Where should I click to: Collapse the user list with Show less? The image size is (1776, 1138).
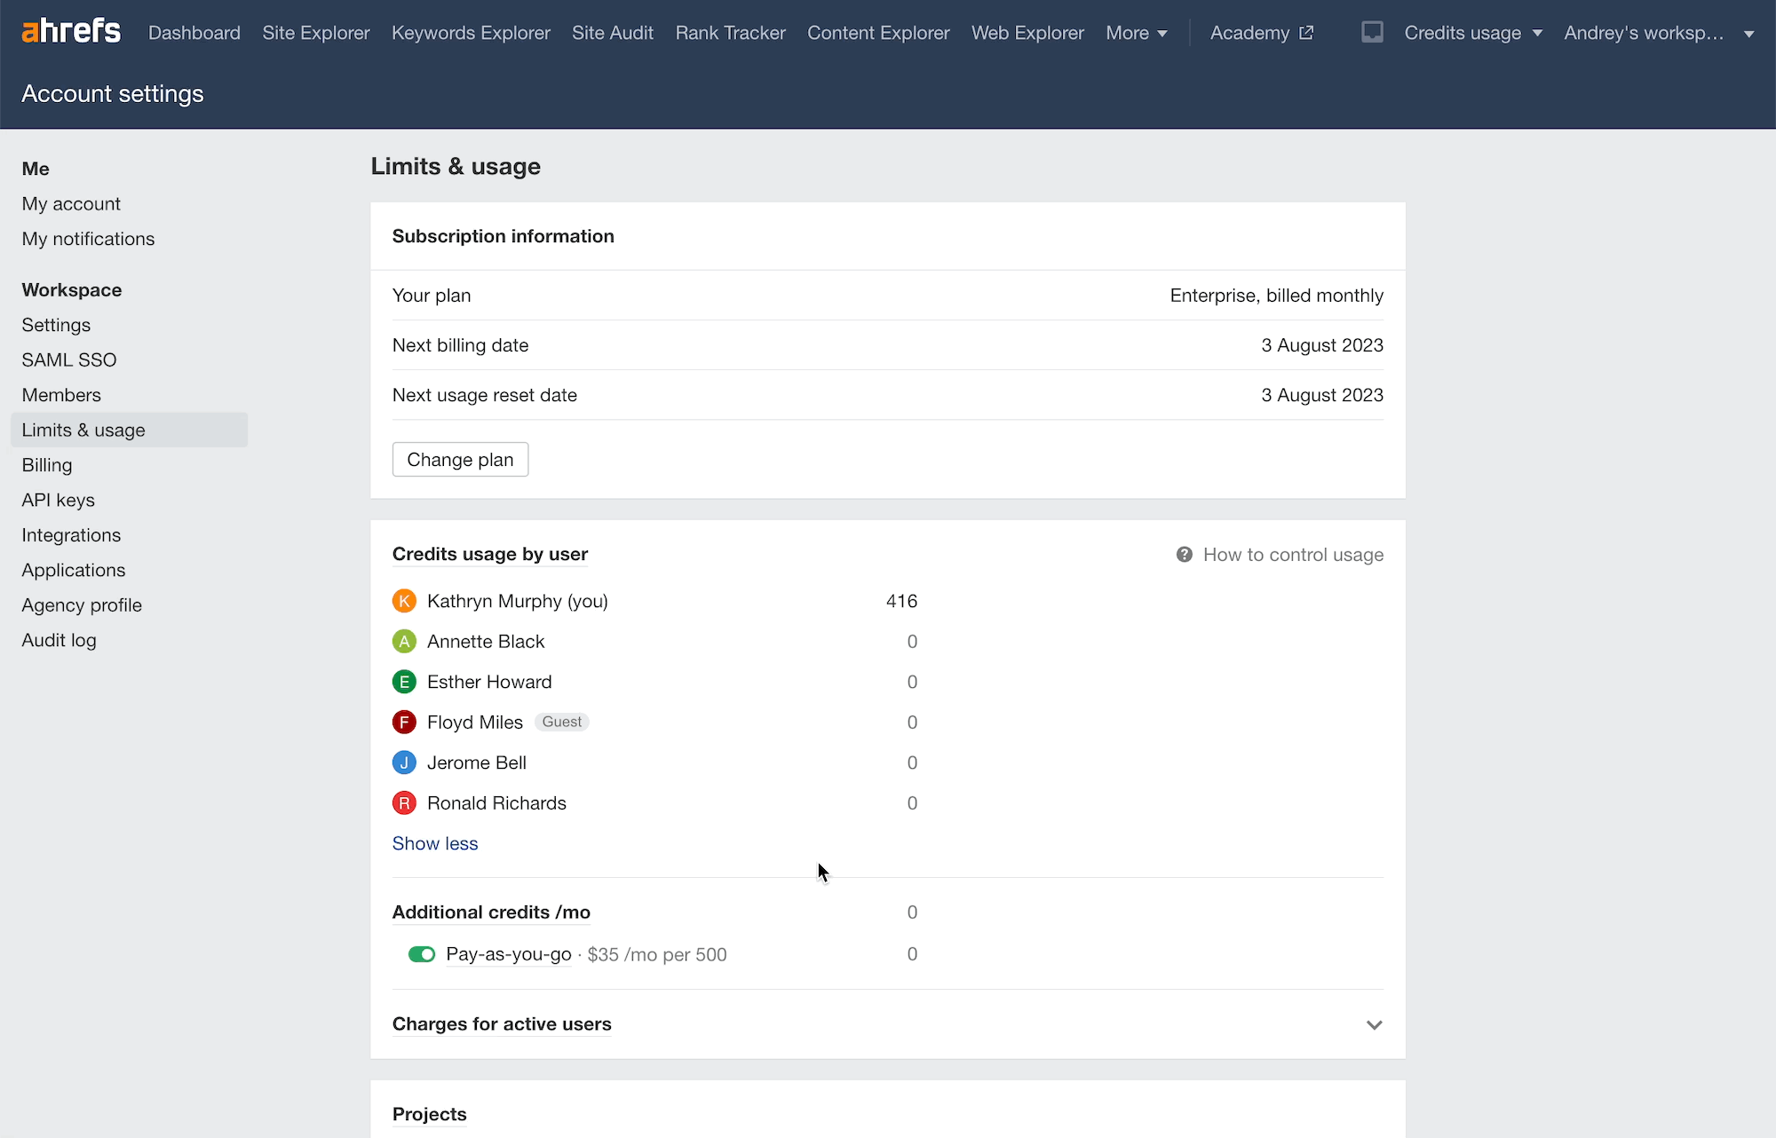point(434,843)
